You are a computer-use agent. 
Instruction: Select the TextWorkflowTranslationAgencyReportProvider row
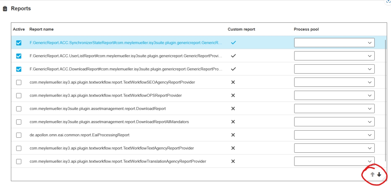pos(118,161)
